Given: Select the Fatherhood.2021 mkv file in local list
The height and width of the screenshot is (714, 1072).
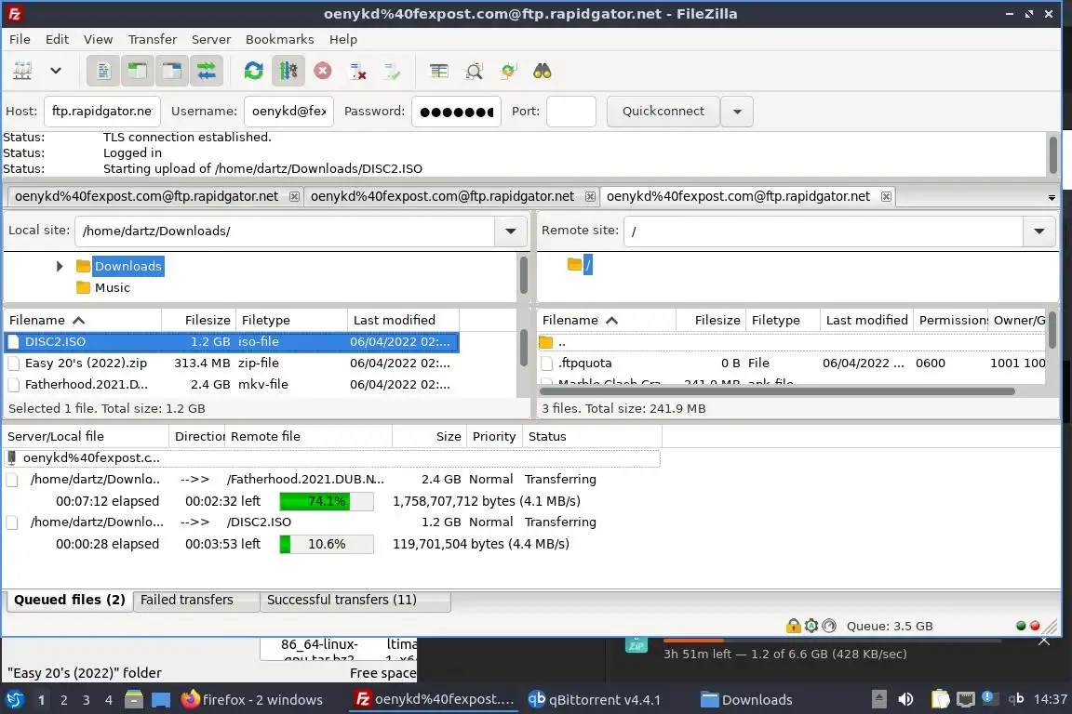Looking at the screenshot, I should (x=231, y=385).
